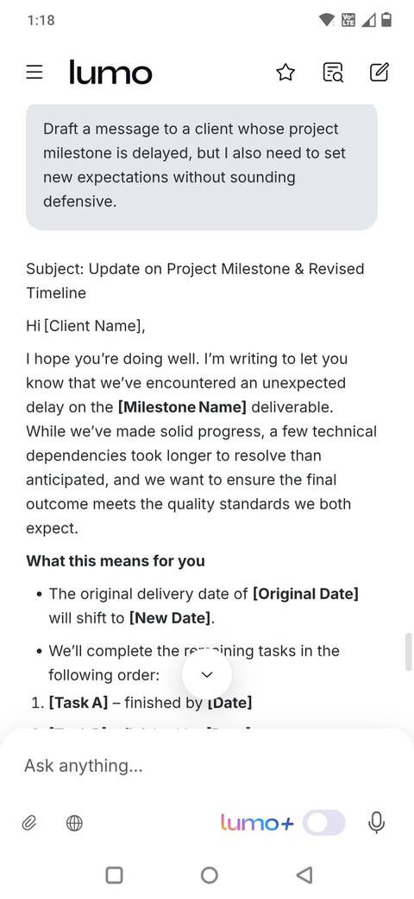
Task: Tap the paperclip attachment icon
Action: [x=29, y=824]
